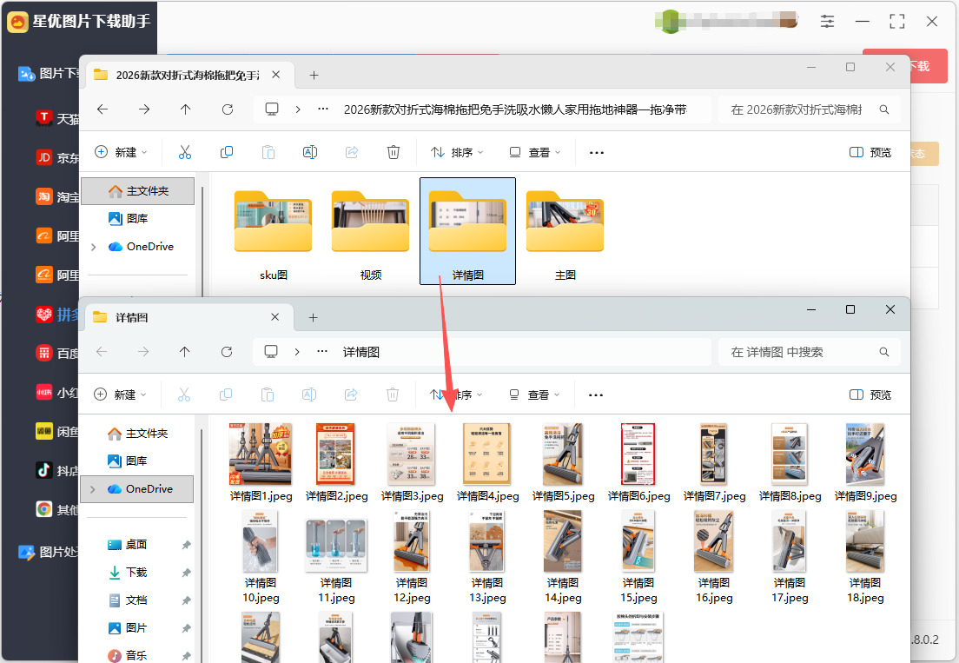Select 主文件夹 in the upper navigation pane
The image size is (959, 663).
click(x=137, y=191)
